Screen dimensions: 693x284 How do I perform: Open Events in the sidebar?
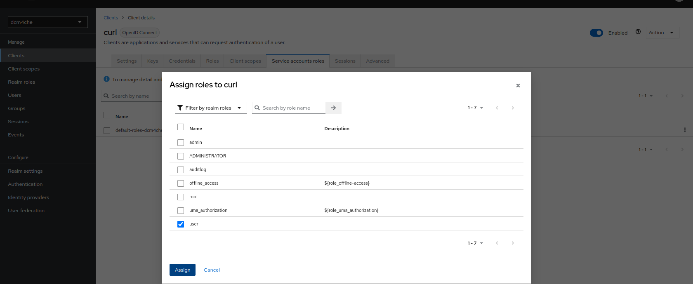tap(48, 135)
